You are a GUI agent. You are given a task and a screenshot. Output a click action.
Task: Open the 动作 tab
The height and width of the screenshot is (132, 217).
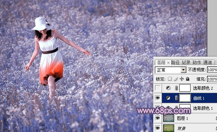(197, 63)
